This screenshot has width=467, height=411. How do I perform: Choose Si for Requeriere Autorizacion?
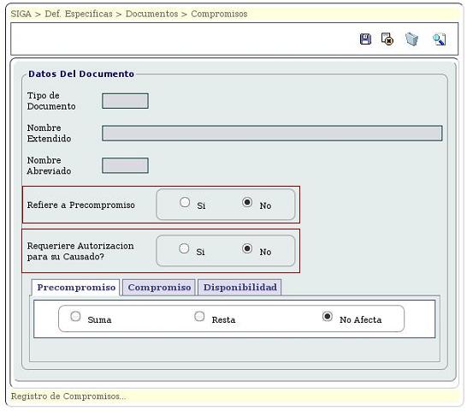(184, 248)
